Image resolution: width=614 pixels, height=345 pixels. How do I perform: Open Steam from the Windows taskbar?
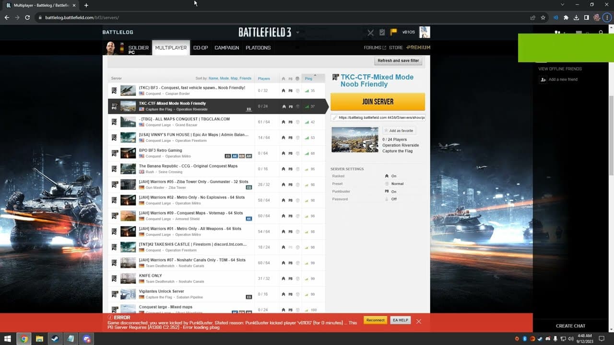[55, 339]
